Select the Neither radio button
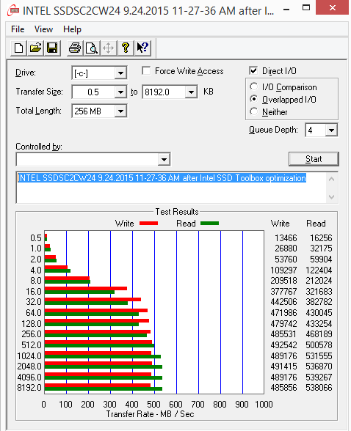The height and width of the screenshot is (431, 351). tap(253, 111)
